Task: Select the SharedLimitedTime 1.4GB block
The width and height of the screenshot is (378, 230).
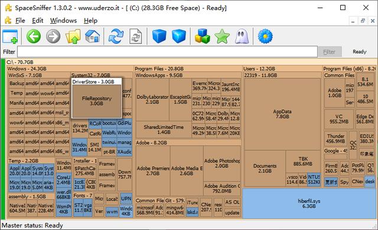Action: 164,129
